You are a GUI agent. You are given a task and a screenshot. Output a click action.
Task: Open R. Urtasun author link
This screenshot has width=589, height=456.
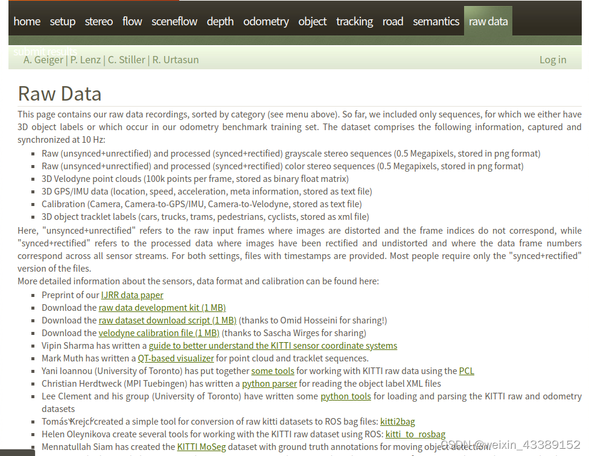176,60
